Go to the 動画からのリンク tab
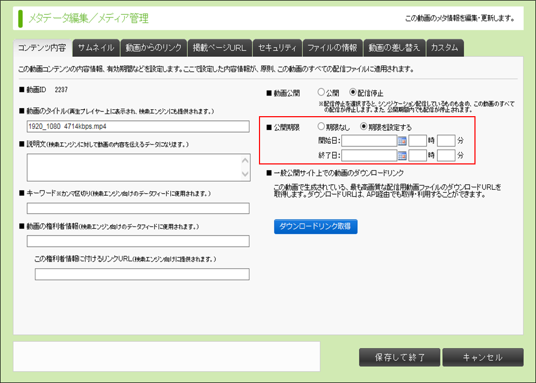This screenshot has height=383, width=536. 153,48
